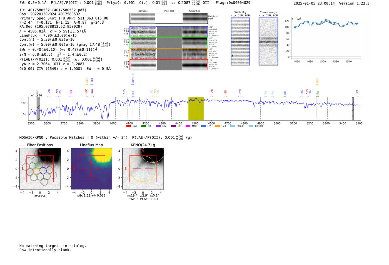Click the yellow aperture circle in KPNO image
This screenshot has width=389, height=265.
click(143, 169)
